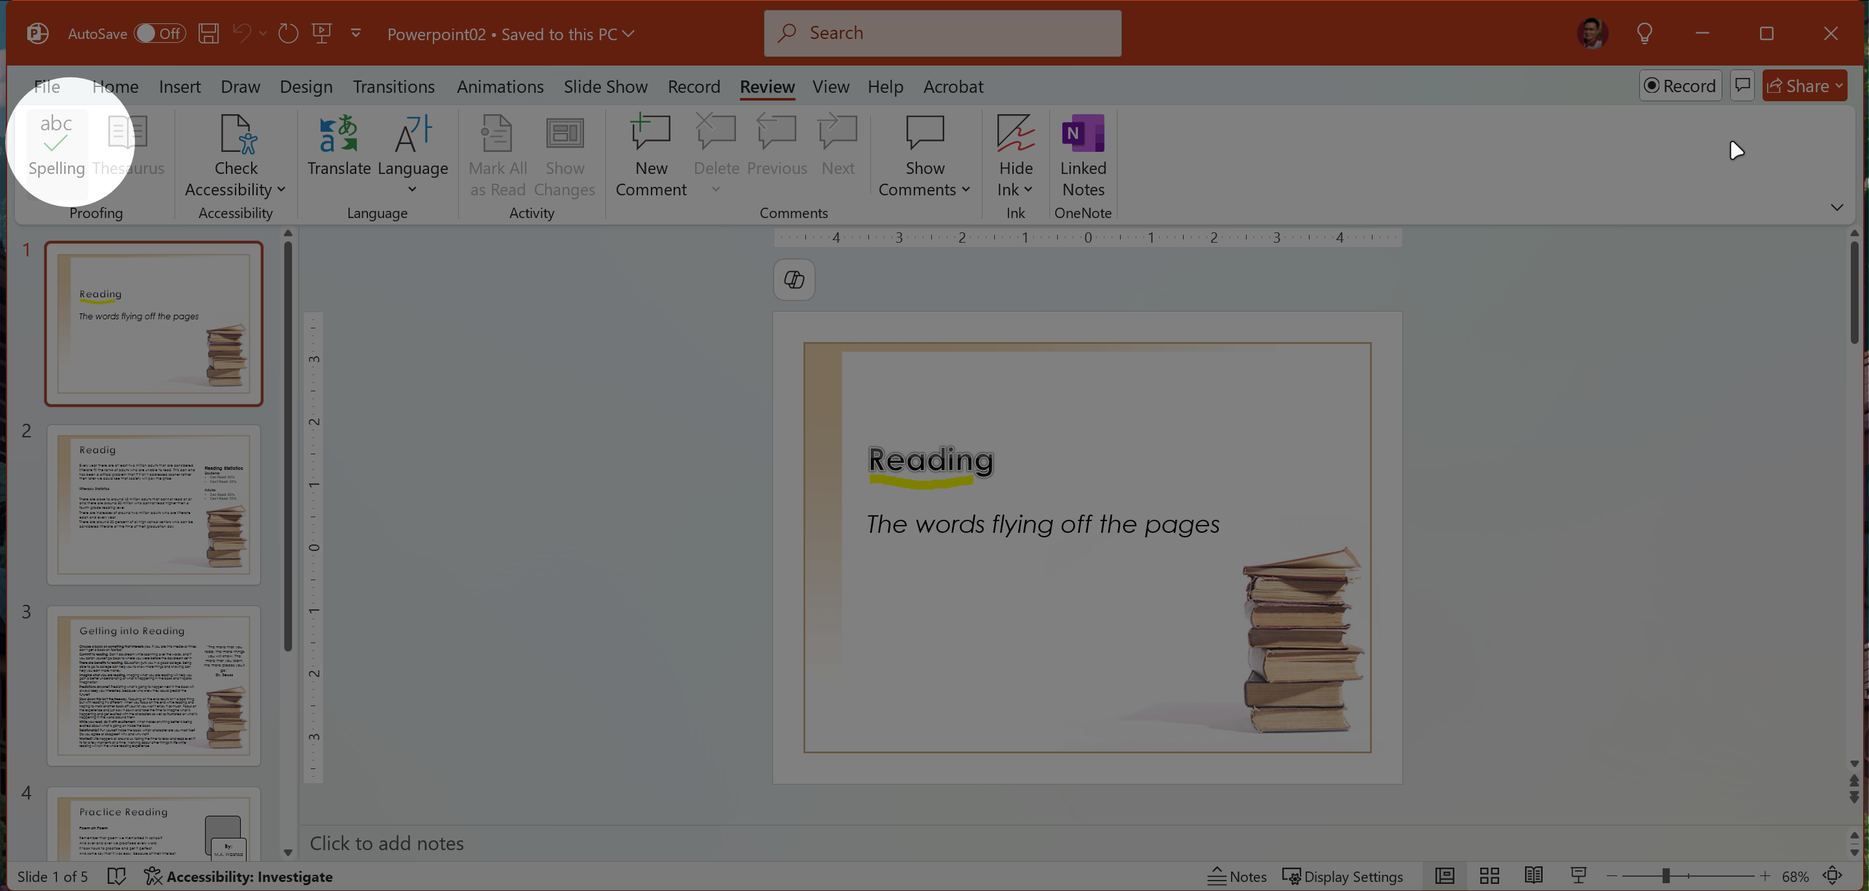The width and height of the screenshot is (1869, 891).
Task: Open the Hide Ink dropdown arrow
Action: (1028, 190)
